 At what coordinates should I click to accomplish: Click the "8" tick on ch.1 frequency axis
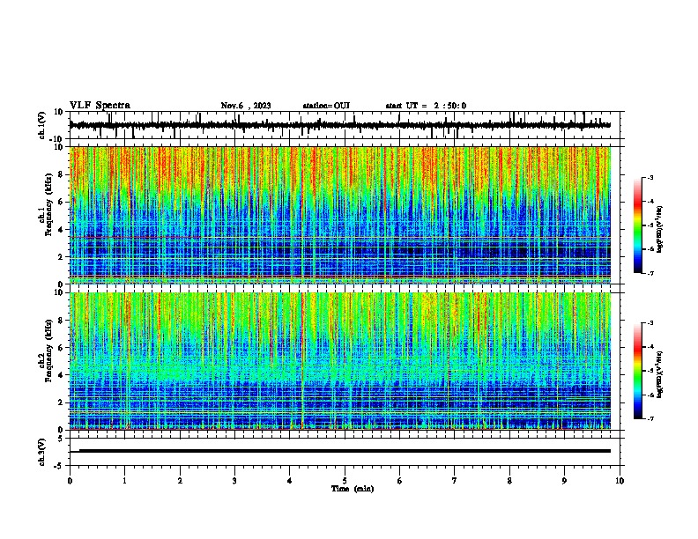coord(61,174)
